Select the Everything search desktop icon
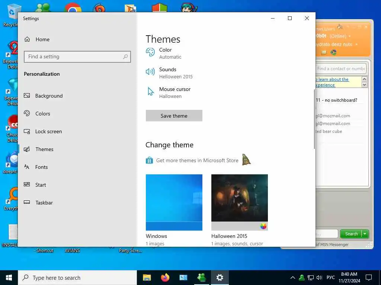The image size is (381, 285). [x=11, y=199]
